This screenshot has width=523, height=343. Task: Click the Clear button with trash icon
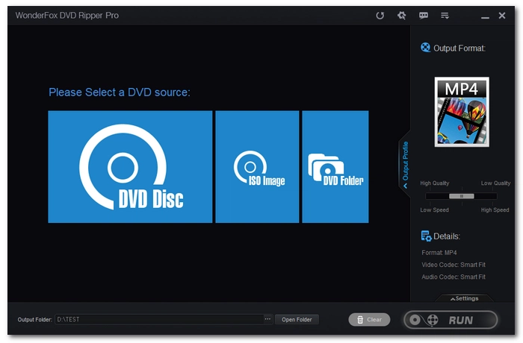(x=369, y=319)
